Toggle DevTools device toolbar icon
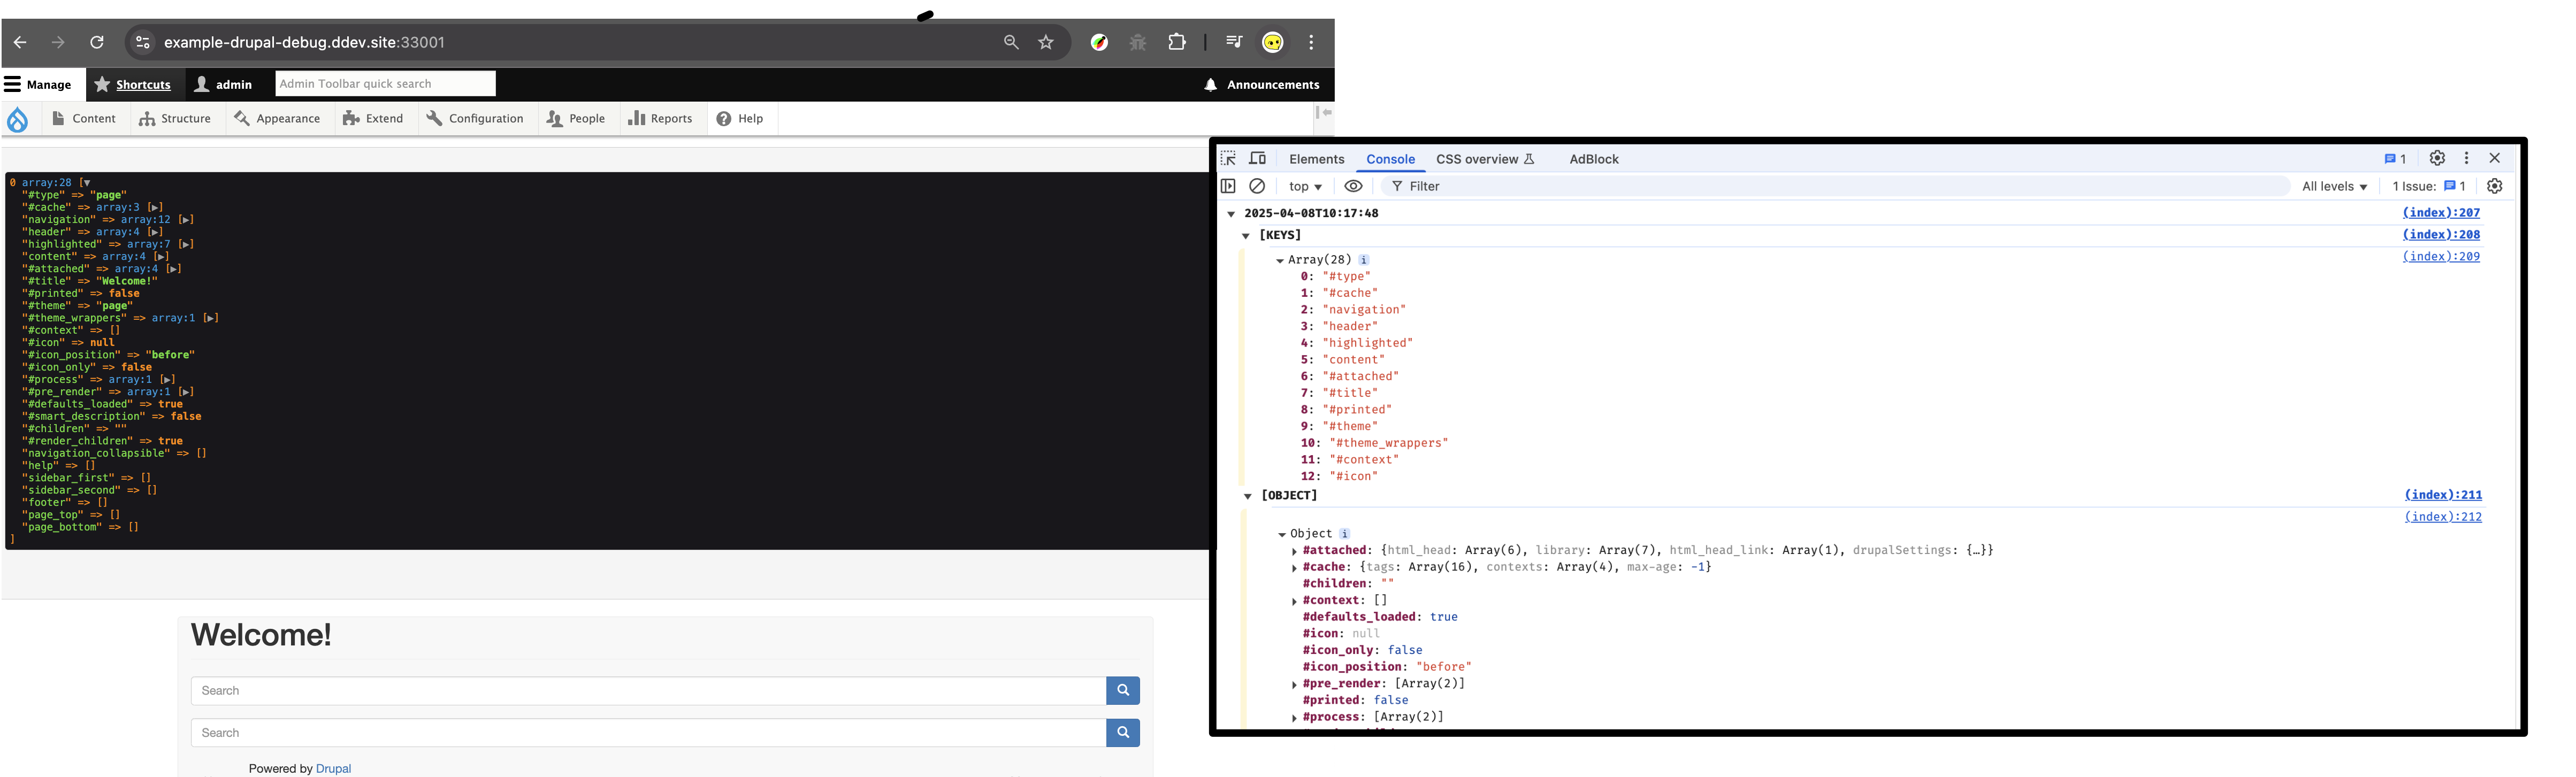This screenshot has height=777, width=2576. pos(1258,158)
